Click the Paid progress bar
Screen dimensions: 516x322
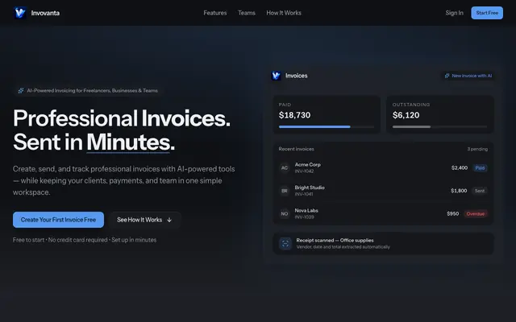[x=327, y=127]
